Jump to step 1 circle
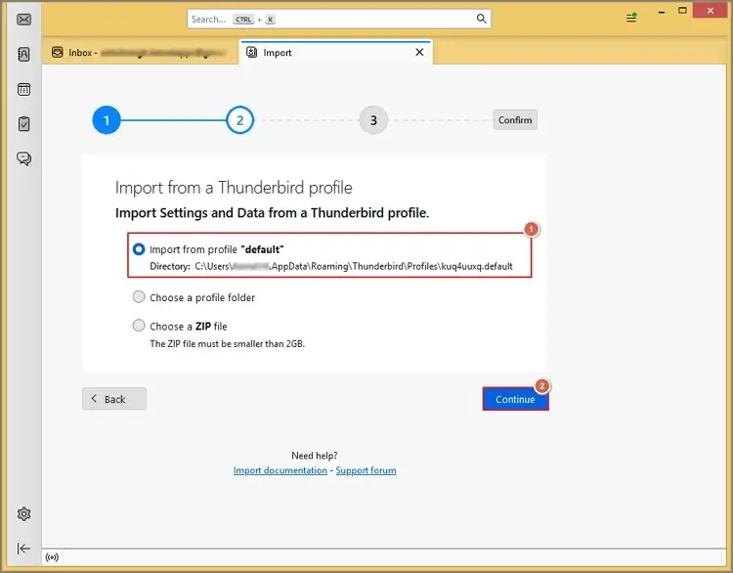 107,120
